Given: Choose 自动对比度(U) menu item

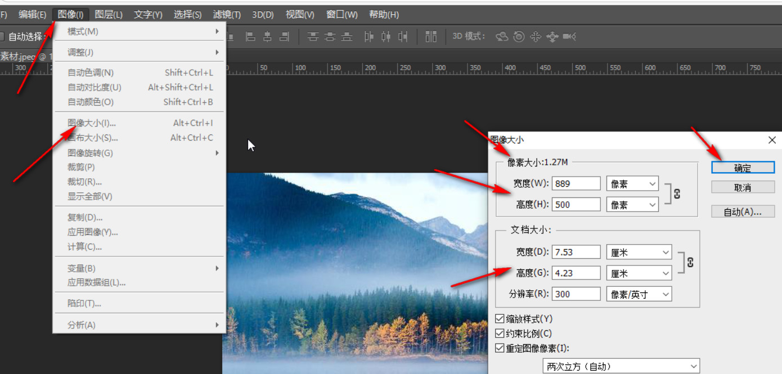Looking at the screenshot, I should (x=139, y=87).
